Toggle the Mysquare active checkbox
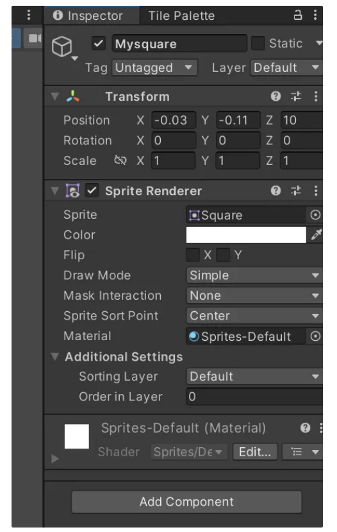Image resolution: width=337 pixels, height=532 pixels. click(x=99, y=44)
